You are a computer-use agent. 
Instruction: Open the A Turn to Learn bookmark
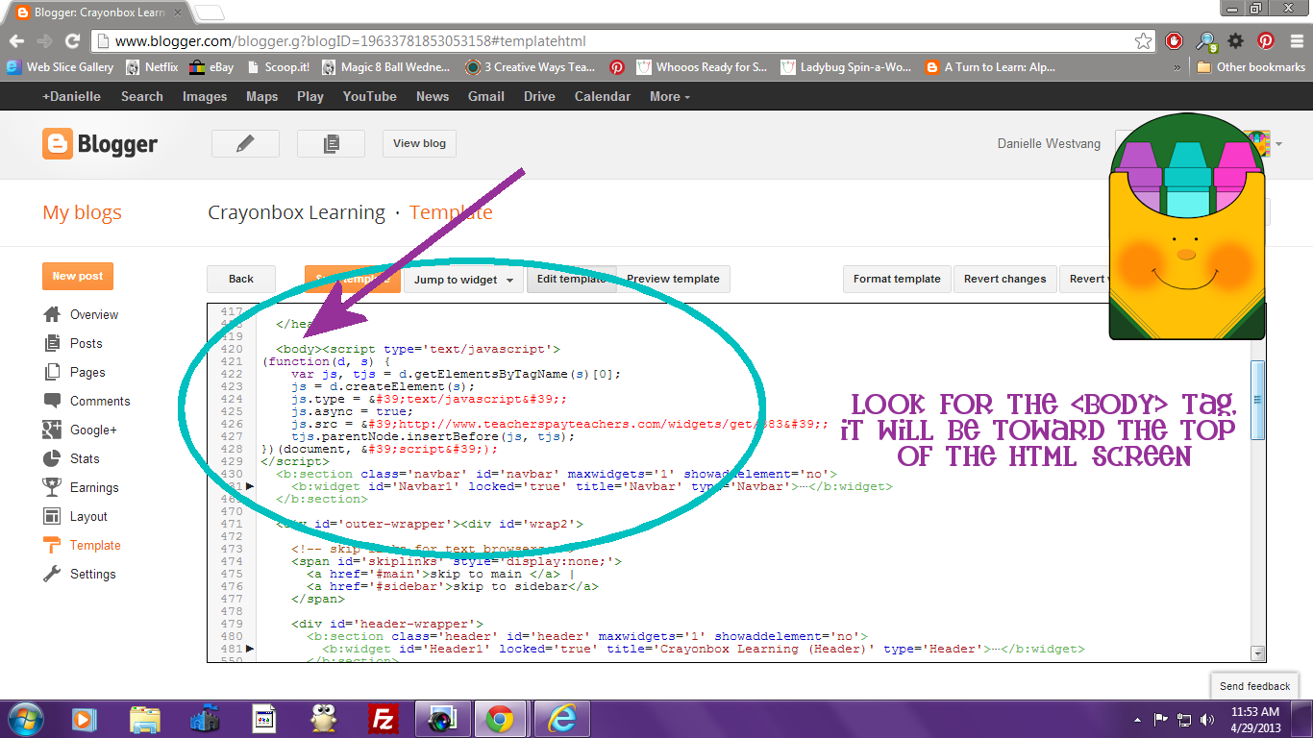pyautogui.click(x=990, y=67)
